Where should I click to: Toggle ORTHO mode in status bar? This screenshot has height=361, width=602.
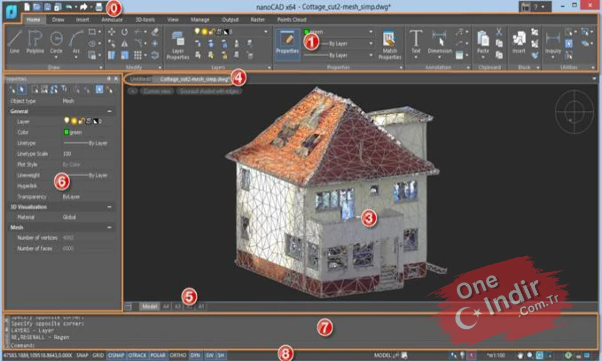click(178, 355)
